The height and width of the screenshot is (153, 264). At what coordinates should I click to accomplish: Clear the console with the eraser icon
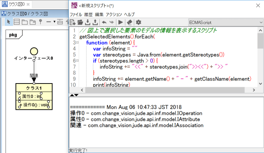[x=129, y=23]
